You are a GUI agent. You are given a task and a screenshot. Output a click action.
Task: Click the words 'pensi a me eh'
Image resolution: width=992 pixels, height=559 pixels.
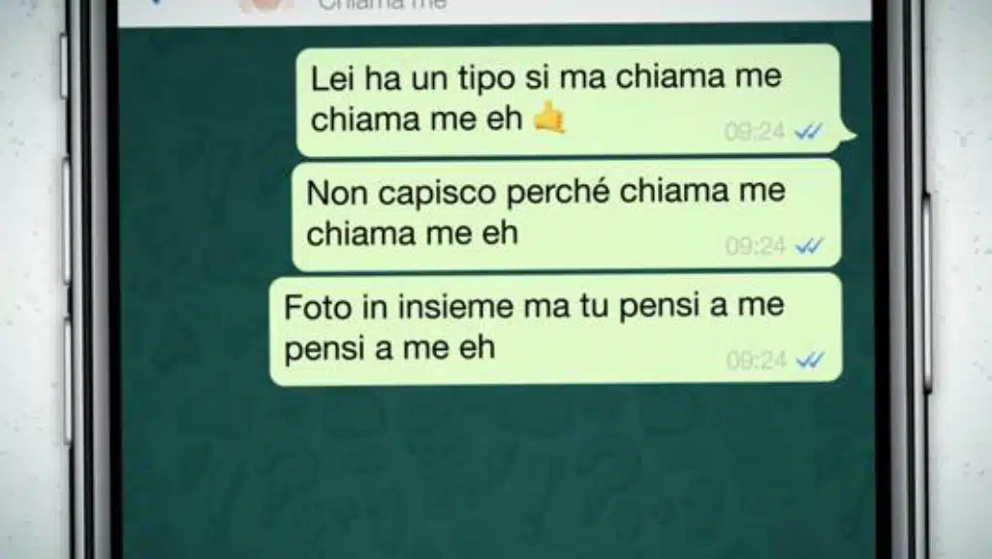pos(389,348)
